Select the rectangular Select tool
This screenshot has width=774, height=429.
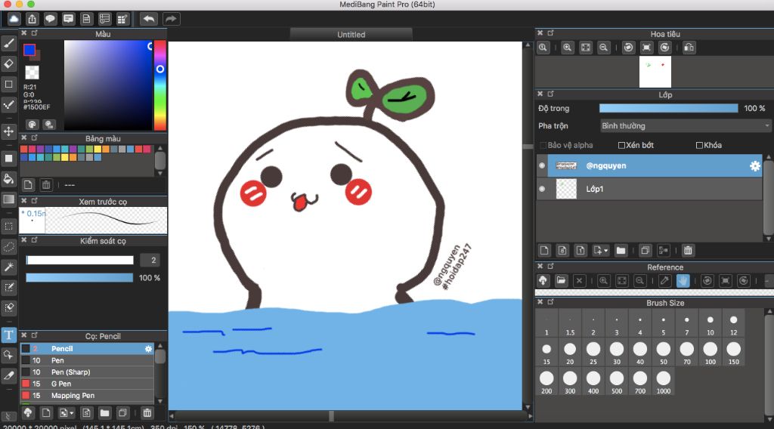[8, 227]
